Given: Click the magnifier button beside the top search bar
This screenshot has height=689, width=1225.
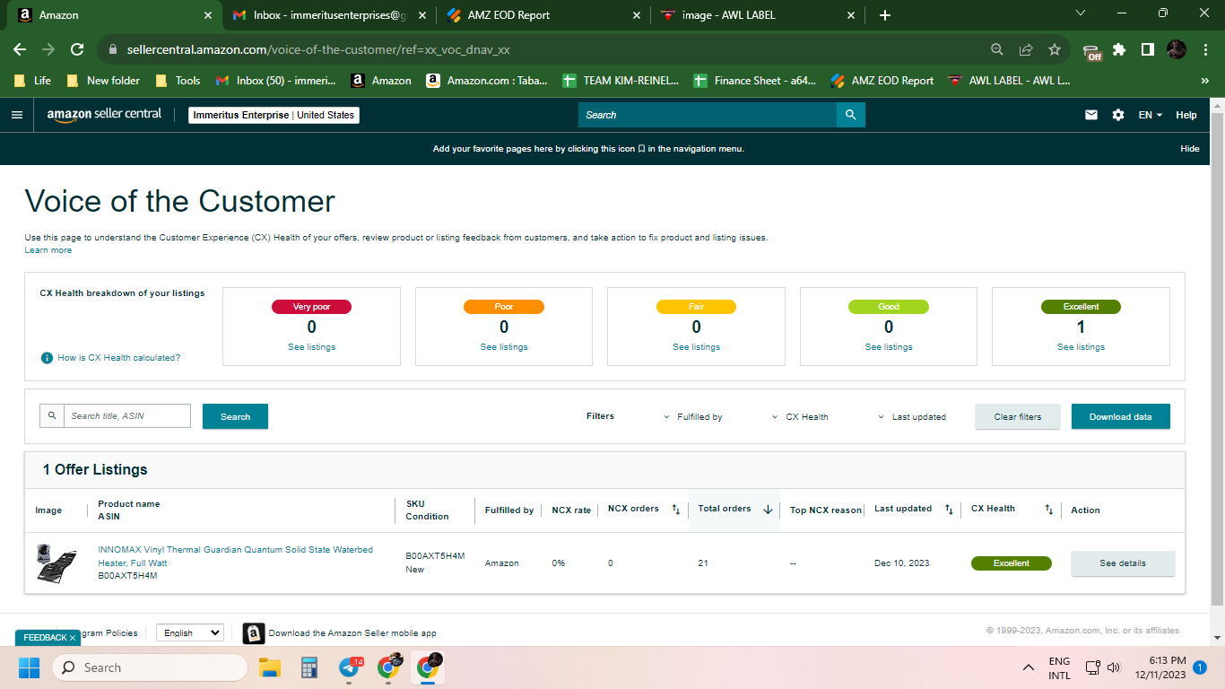Looking at the screenshot, I should (851, 115).
